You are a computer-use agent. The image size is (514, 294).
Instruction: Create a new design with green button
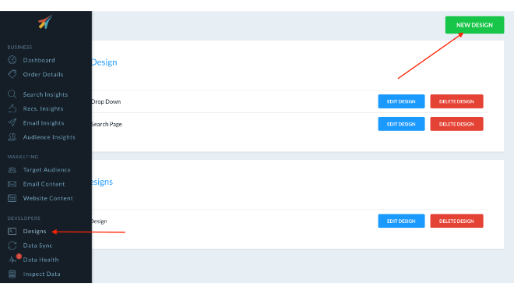coord(474,25)
